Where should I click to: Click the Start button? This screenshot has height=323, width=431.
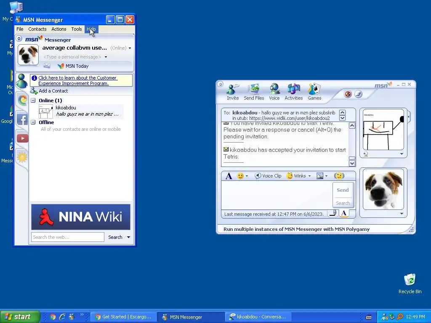(x=20, y=317)
